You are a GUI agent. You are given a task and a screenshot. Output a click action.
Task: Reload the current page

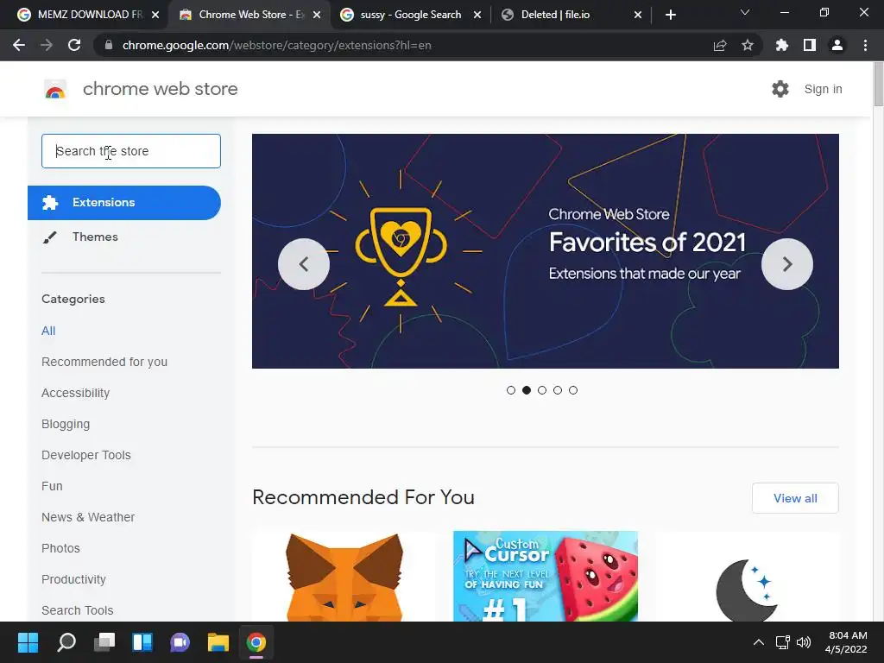(74, 45)
